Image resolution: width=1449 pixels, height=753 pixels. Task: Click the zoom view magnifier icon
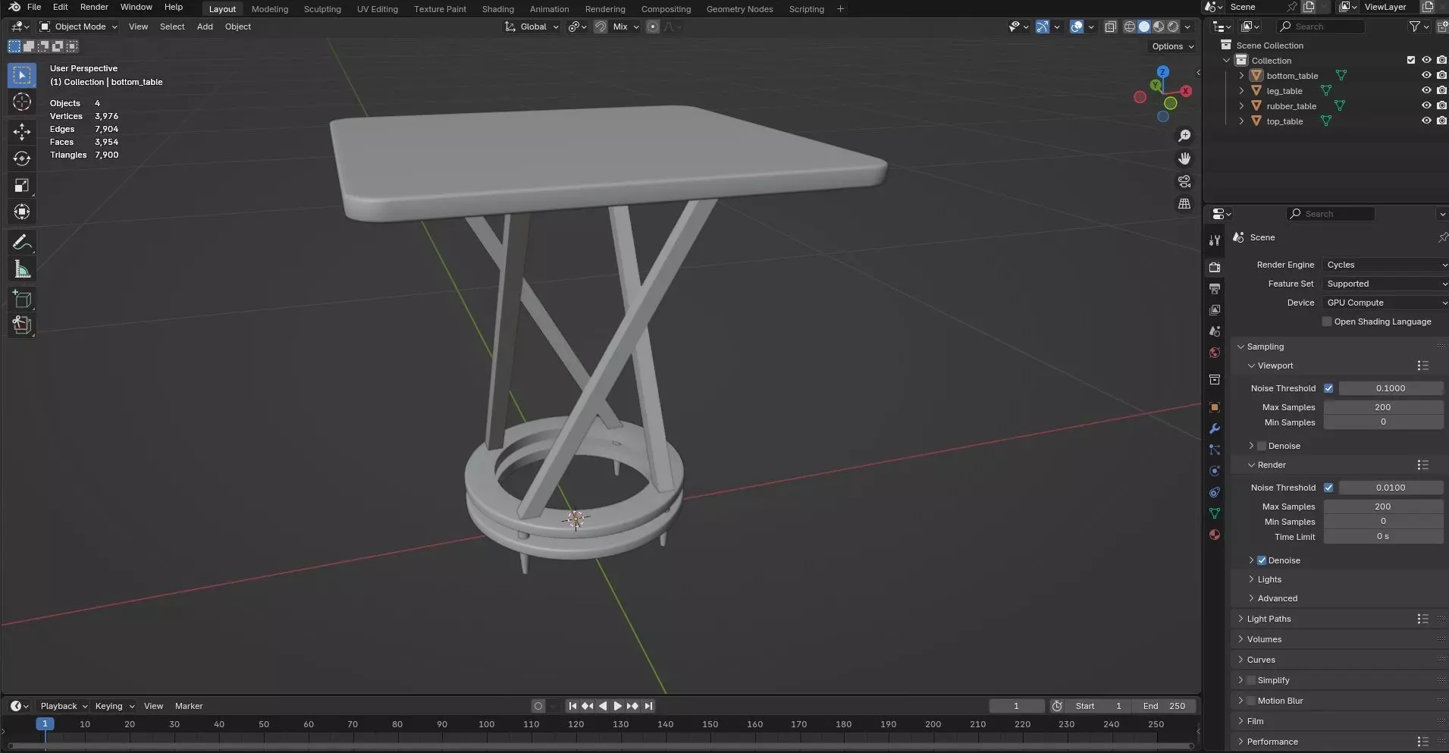click(1184, 136)
